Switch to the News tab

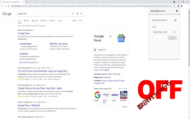(26, 21)
